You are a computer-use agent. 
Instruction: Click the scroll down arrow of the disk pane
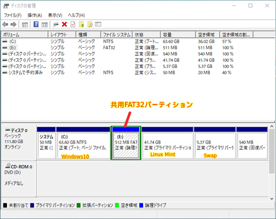pyautogui.click(x=271, y=199)
